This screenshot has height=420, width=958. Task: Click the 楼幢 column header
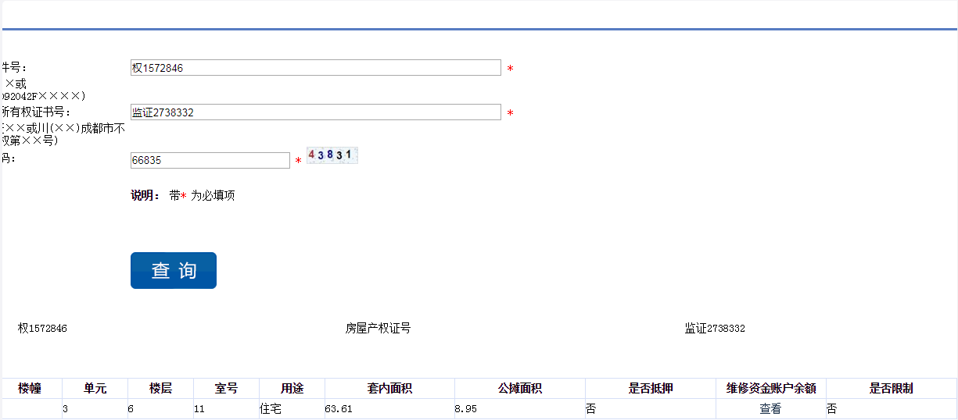pyautogui.click(x=30, y=388)
